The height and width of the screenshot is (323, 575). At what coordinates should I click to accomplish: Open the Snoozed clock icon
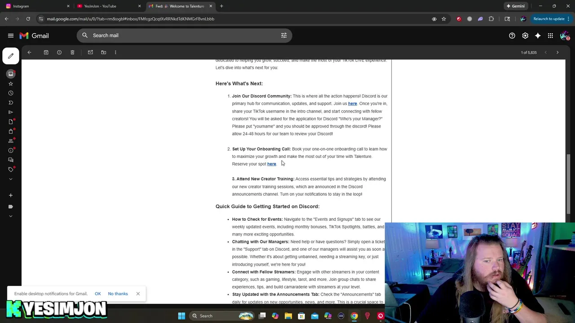11,93
